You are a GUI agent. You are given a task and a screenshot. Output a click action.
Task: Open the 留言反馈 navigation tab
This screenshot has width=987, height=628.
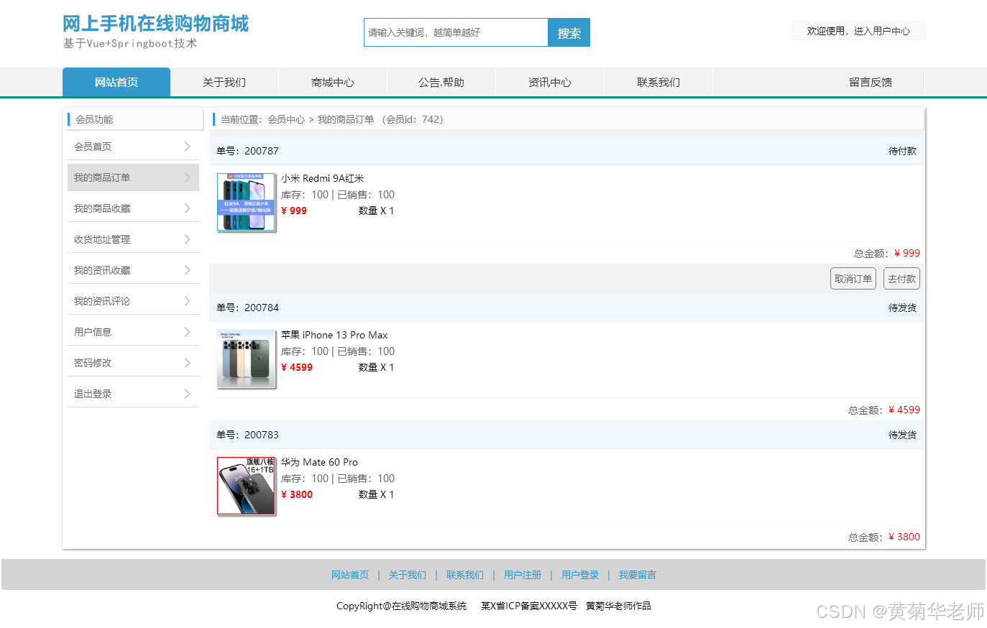871,82
